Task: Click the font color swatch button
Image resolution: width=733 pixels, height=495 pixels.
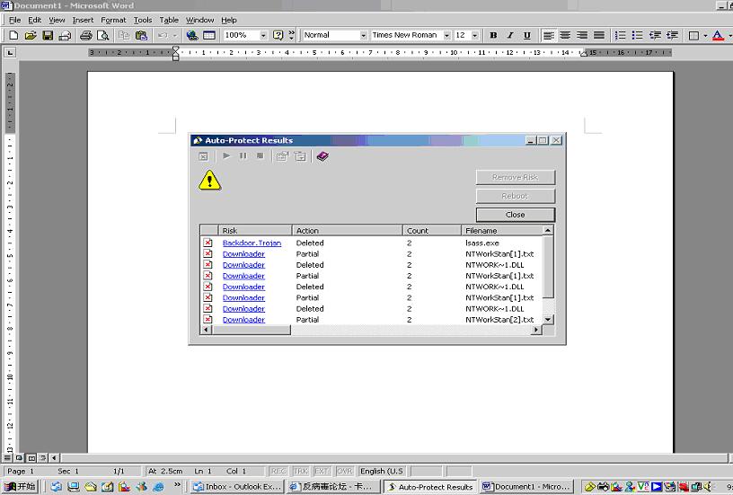Action: pos(716,36)
